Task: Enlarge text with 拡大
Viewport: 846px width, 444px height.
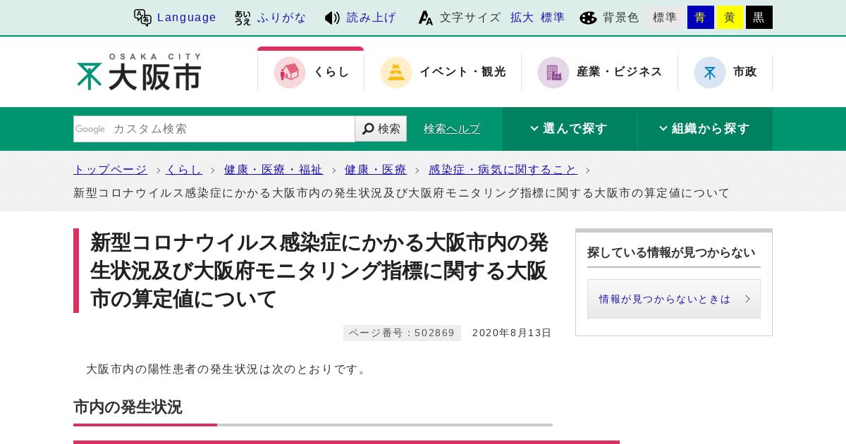Action: [522, 18]
